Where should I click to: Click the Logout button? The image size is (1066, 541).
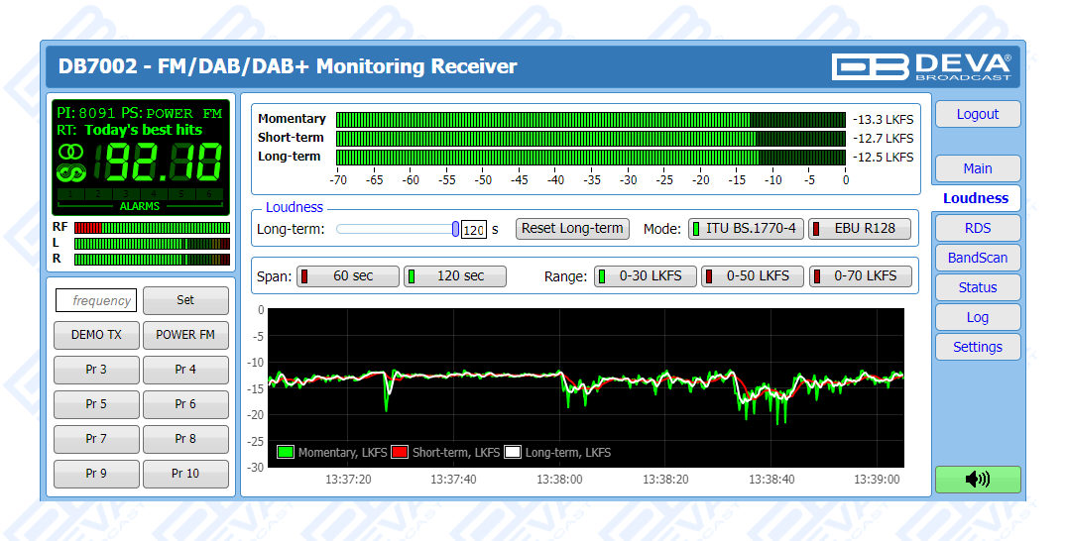pyautogui.click(x=977, y=114)
